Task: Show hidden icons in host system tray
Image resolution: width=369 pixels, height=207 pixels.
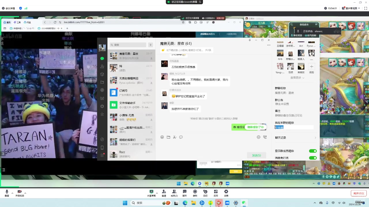Action: (x=315, y=203)
